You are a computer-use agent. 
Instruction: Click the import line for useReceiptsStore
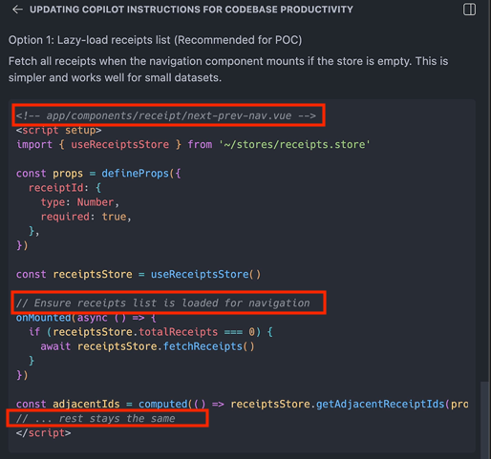coord(193,144)
